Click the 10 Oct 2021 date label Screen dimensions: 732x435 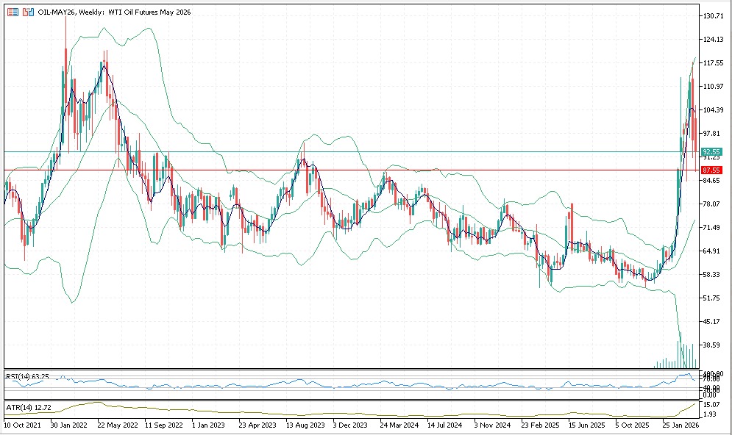[22, 425]
